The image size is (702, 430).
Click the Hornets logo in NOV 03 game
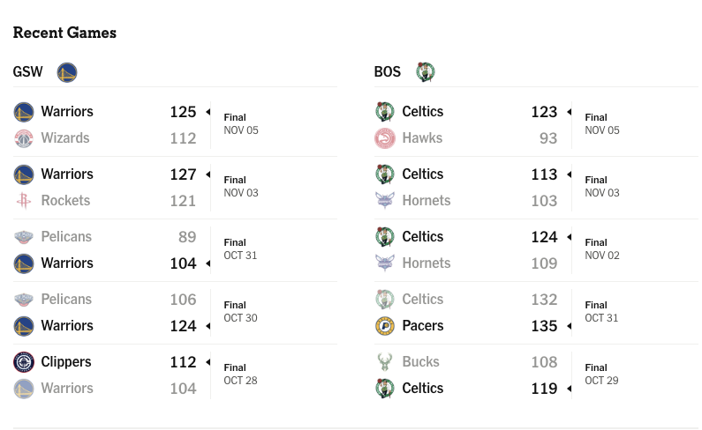(x=385, y=201)
